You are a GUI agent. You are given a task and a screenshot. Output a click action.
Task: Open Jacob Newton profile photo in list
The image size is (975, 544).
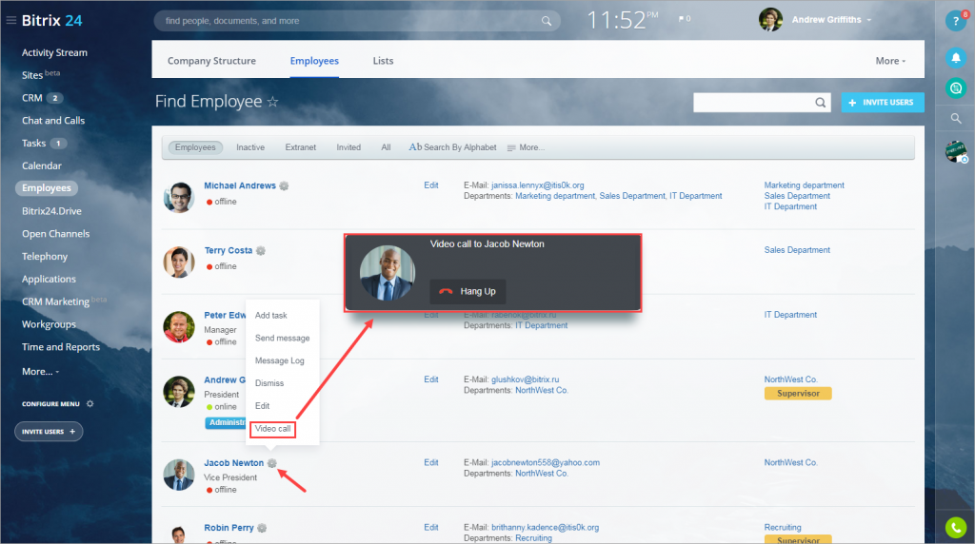[179, 476]
